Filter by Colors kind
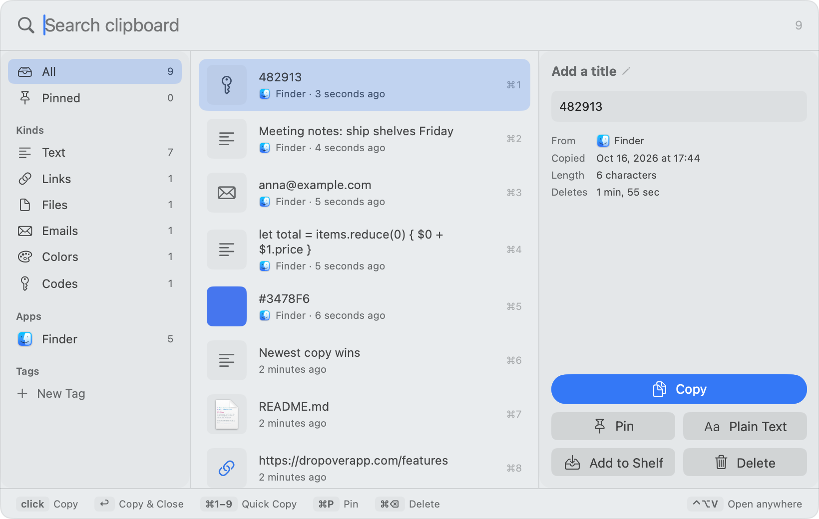Screen dimensions: 819x519 tap(95, 257)
